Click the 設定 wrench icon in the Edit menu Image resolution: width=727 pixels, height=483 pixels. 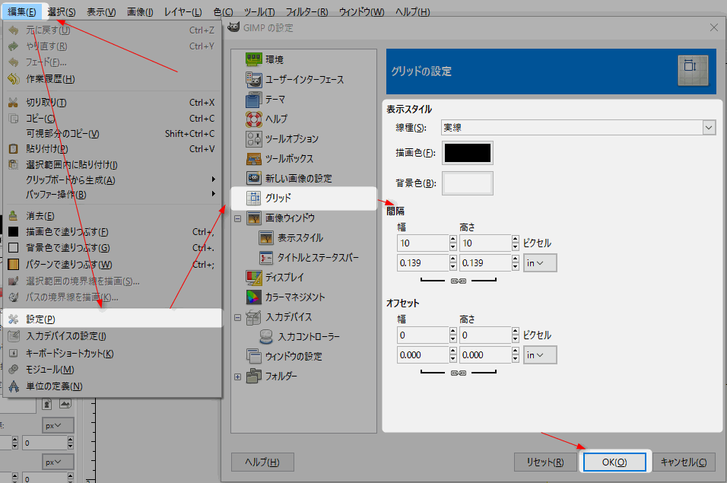(14, 319)
